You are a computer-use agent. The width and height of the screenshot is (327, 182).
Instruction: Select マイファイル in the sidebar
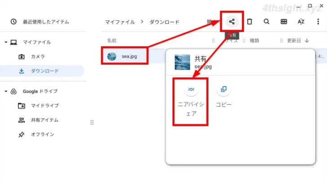(x=37, y=42)
